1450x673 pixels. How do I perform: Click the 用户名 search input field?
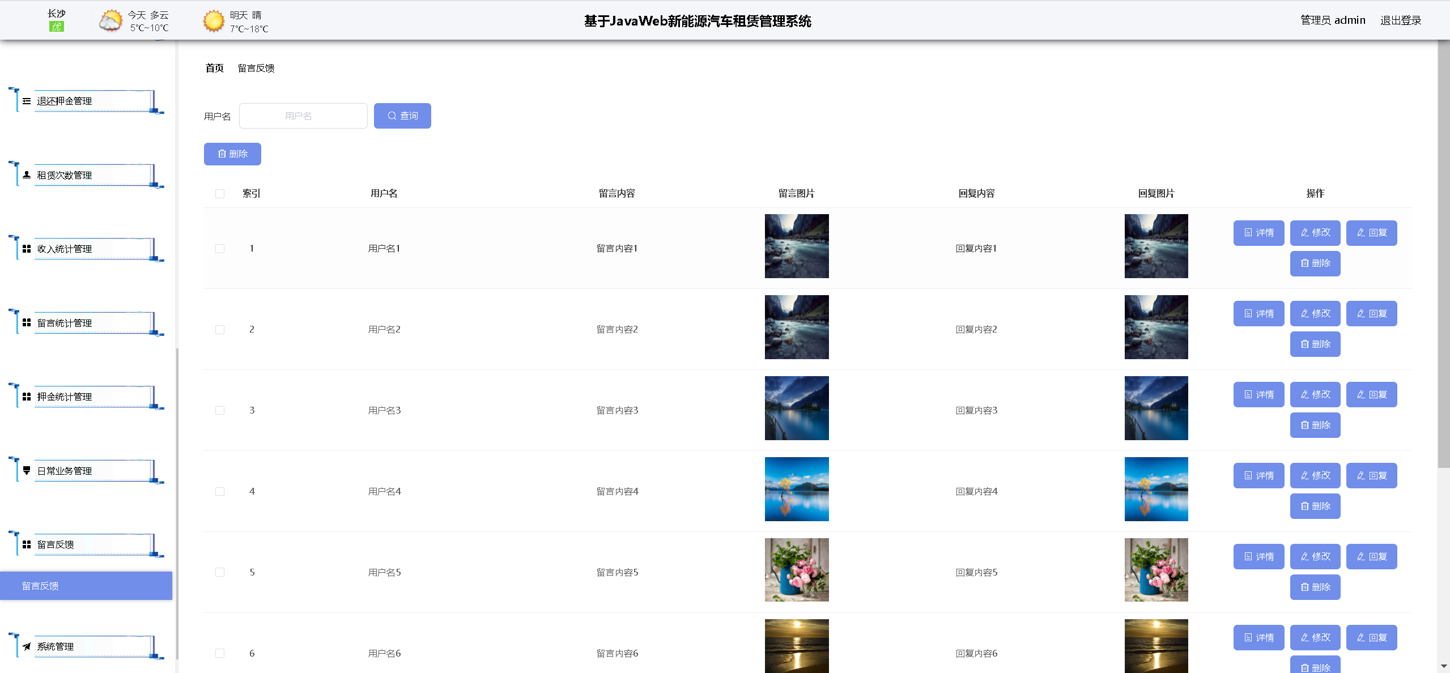pyautogui.click(x=303, y=116)
